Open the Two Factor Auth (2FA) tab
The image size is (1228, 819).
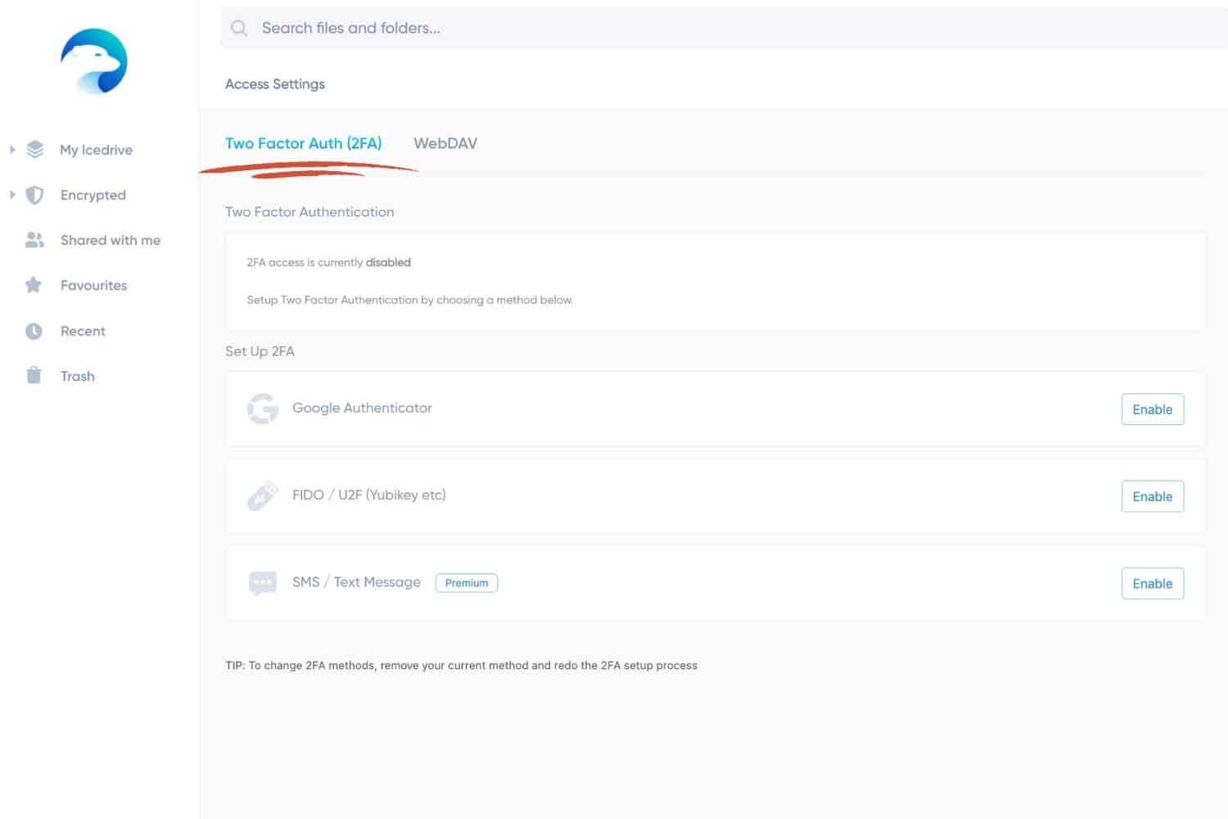304,143
